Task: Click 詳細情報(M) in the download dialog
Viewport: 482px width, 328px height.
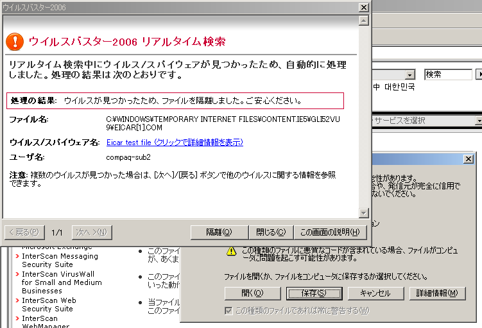Action: 437,293
